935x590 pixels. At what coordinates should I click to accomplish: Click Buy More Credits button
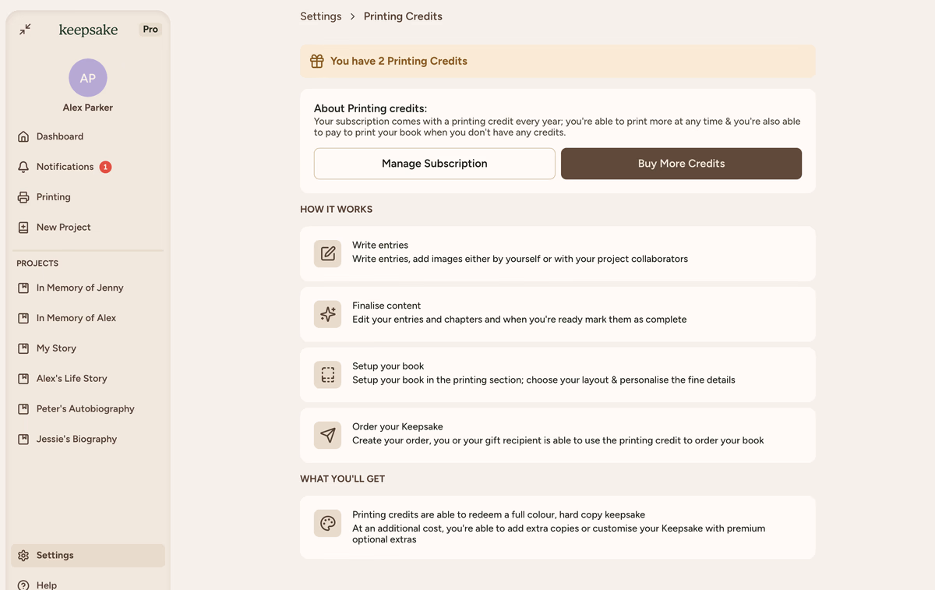681,164
